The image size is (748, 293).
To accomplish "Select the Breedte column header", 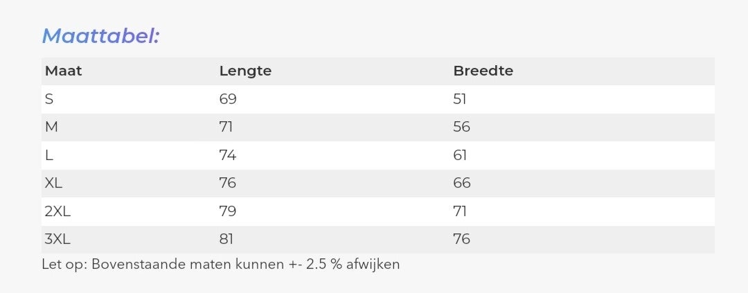I will coord(483,71).
